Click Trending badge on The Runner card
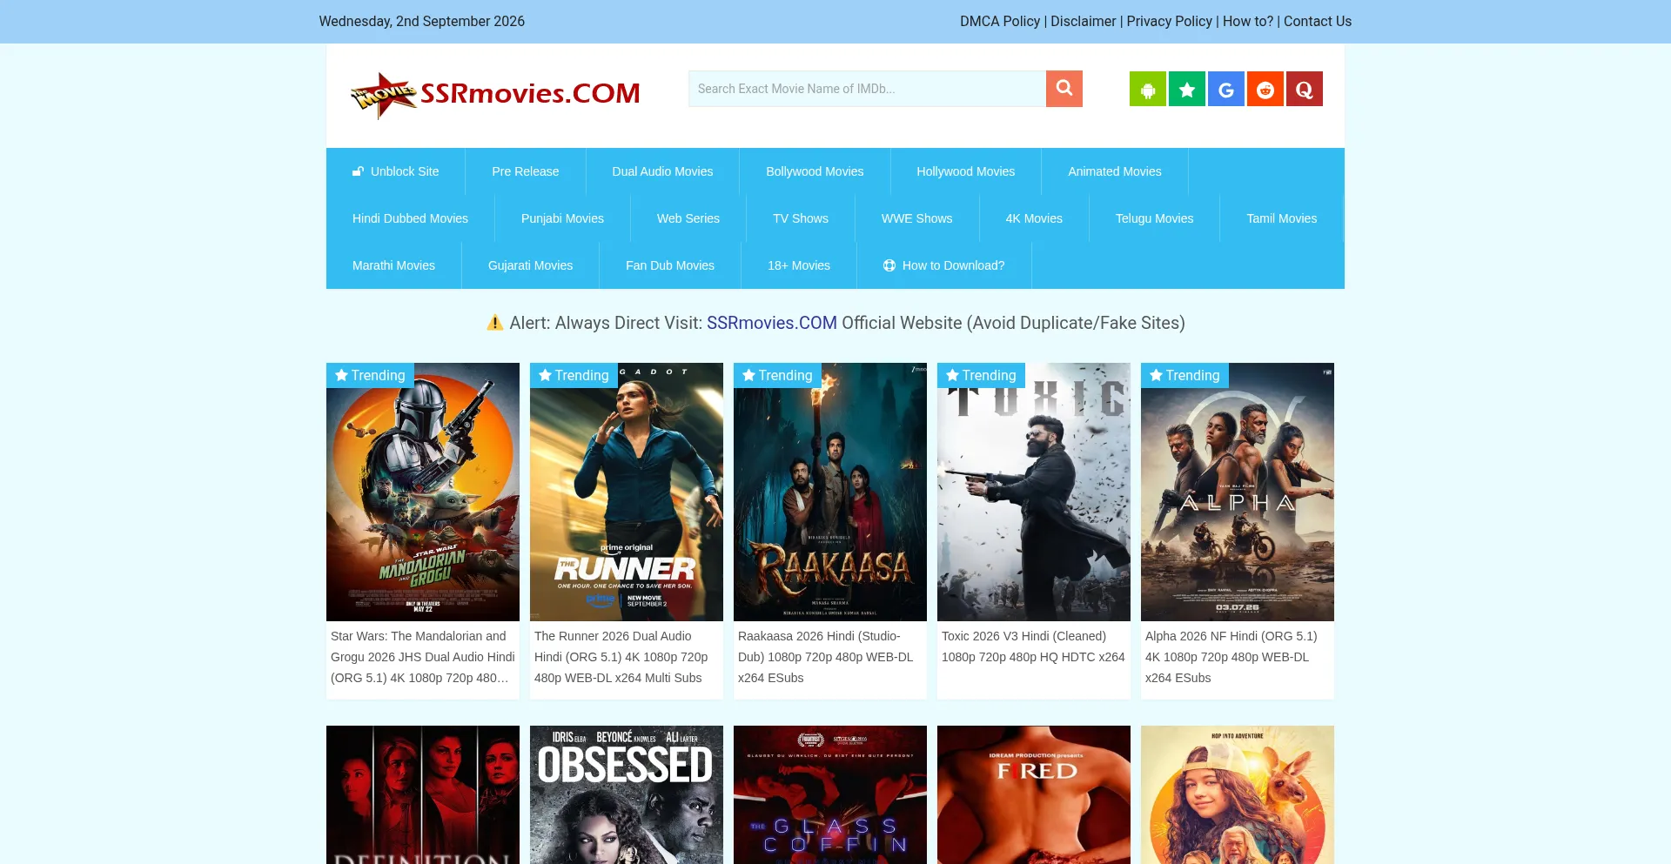Screen dimensions: 1671x864 click(x=574, y=375)
